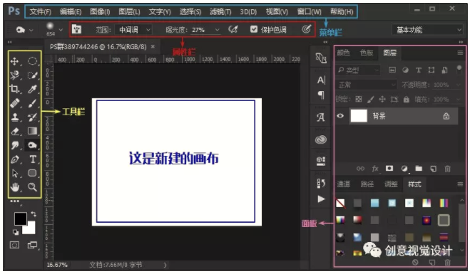The height and width of the screenshot is (274, 470).
Task: Select the Zoom tool
Action: pos(32,187)
